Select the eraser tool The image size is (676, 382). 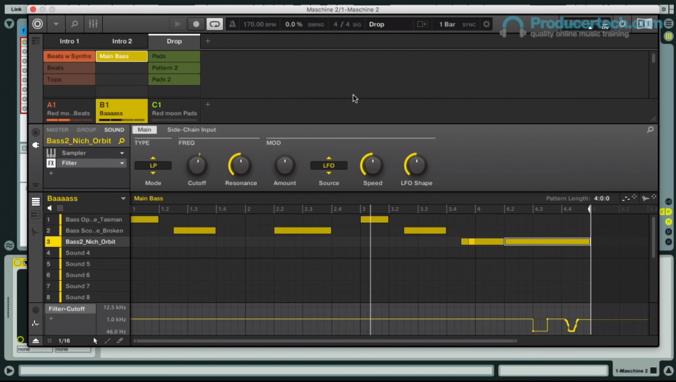coord(120,341)
